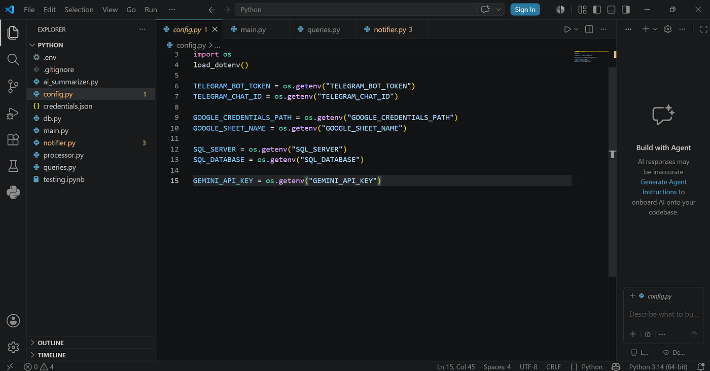Open the Copilot chat icon in command center
The image size is (710, 371).
point(485,10)
